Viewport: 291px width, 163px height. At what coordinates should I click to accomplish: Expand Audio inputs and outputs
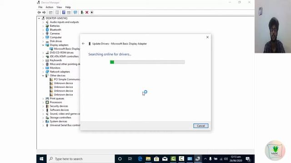coord(43,22)
